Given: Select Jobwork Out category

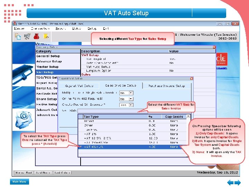Looking at the screenshot, I should point(47,110).
